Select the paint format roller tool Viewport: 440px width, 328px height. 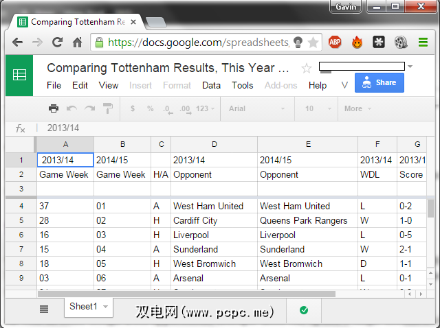point(108,108)
